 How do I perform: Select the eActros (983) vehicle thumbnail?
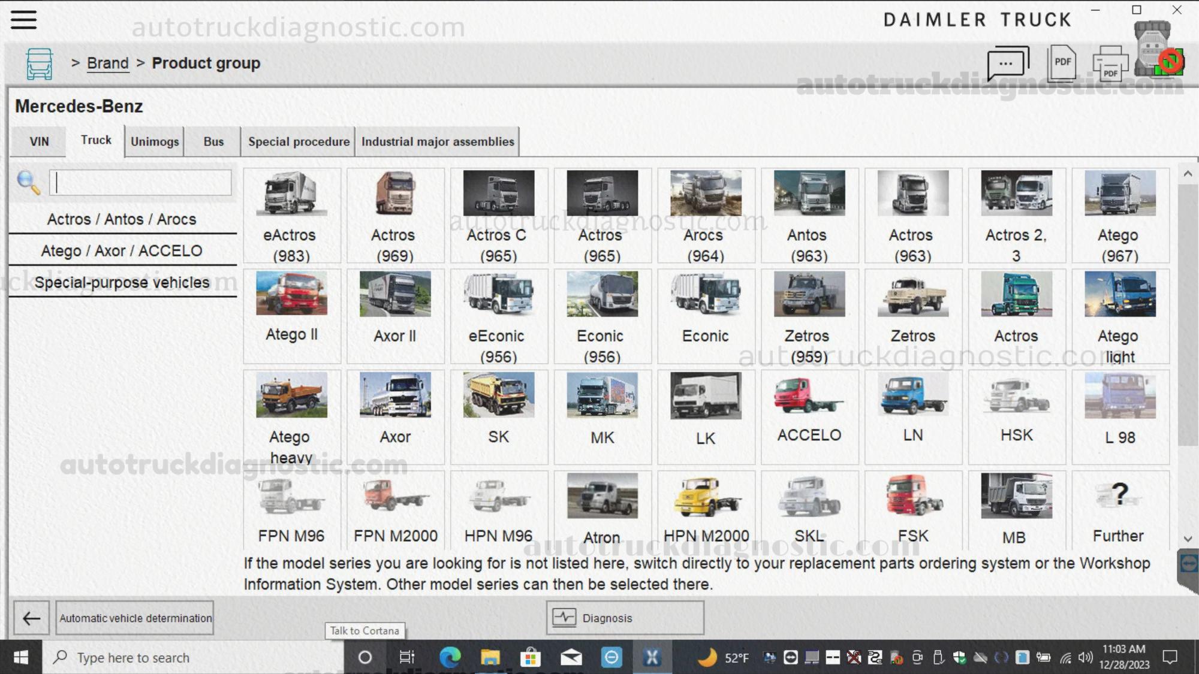291,216
